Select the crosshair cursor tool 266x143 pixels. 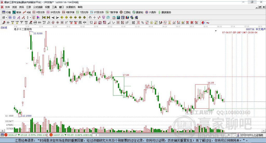coord(95,18)
